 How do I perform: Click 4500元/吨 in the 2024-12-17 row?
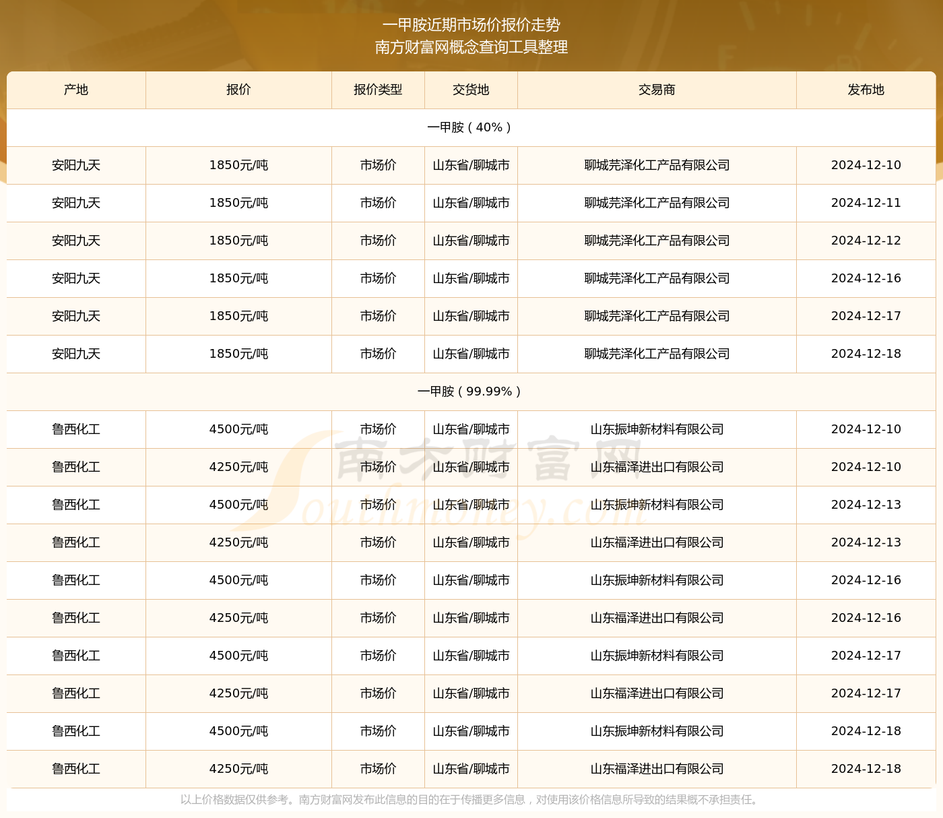(238, 656)
